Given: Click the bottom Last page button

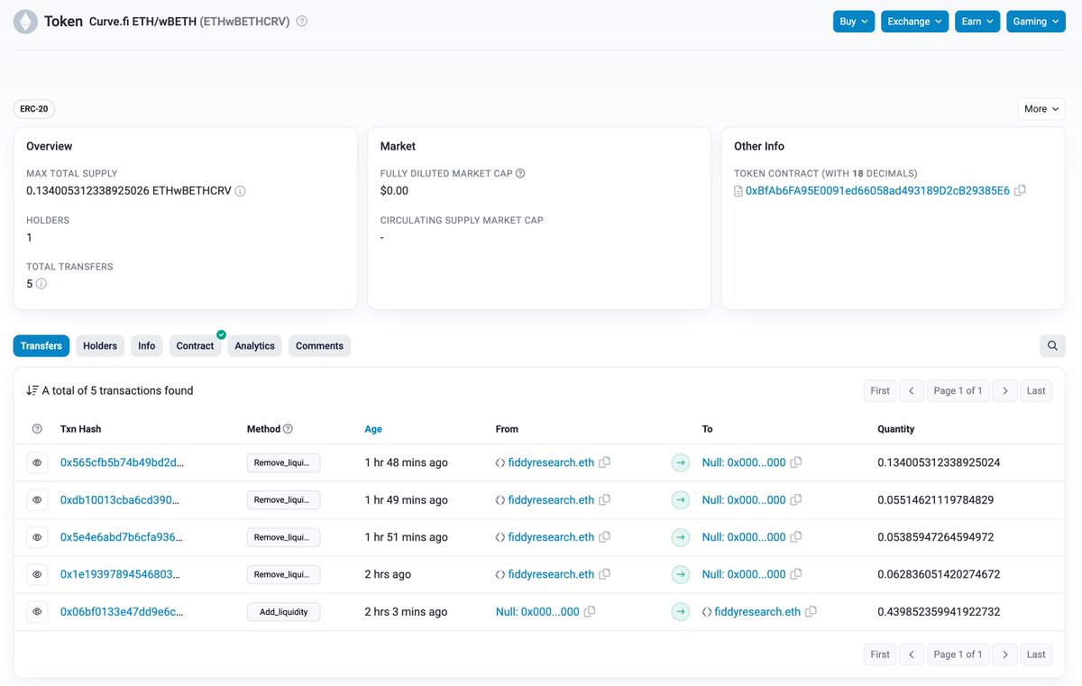Looking at the screenshot, I should point(1036,654).
